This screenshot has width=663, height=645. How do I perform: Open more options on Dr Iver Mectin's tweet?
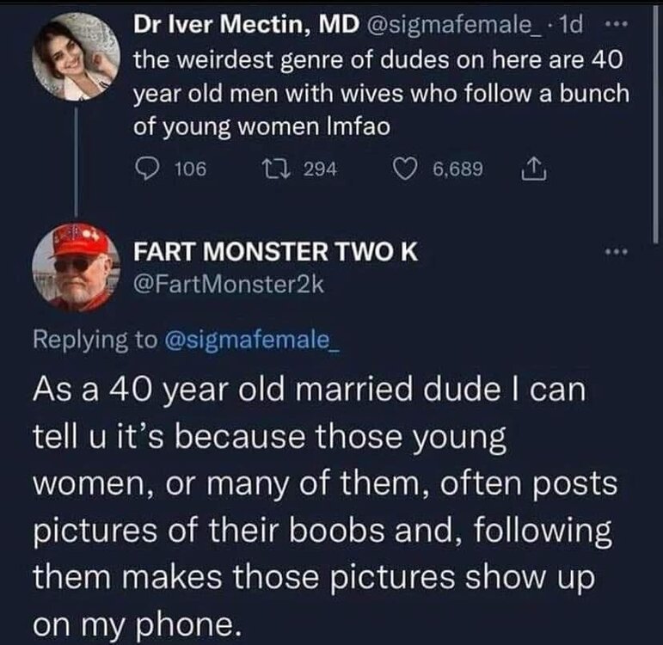point(611,27)
